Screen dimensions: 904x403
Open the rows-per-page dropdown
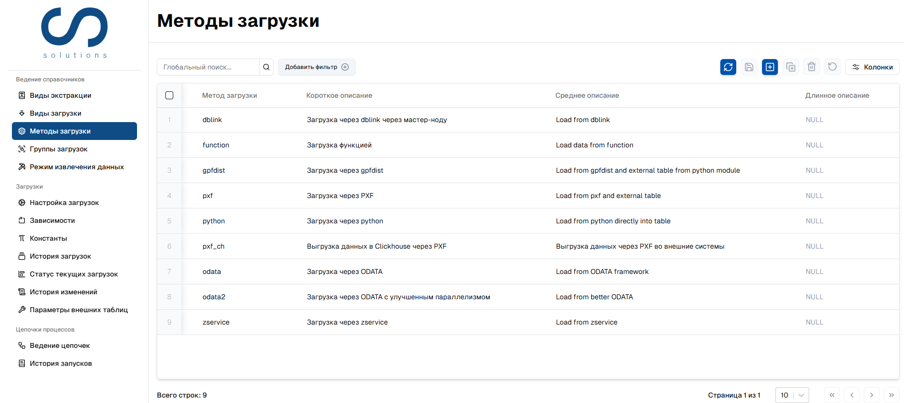[x=792, y=395]
